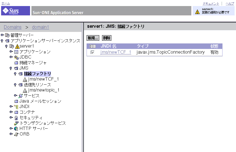236x152 pixels.
Task: Click the 新規... button
Action: click(x=93, y=38)
